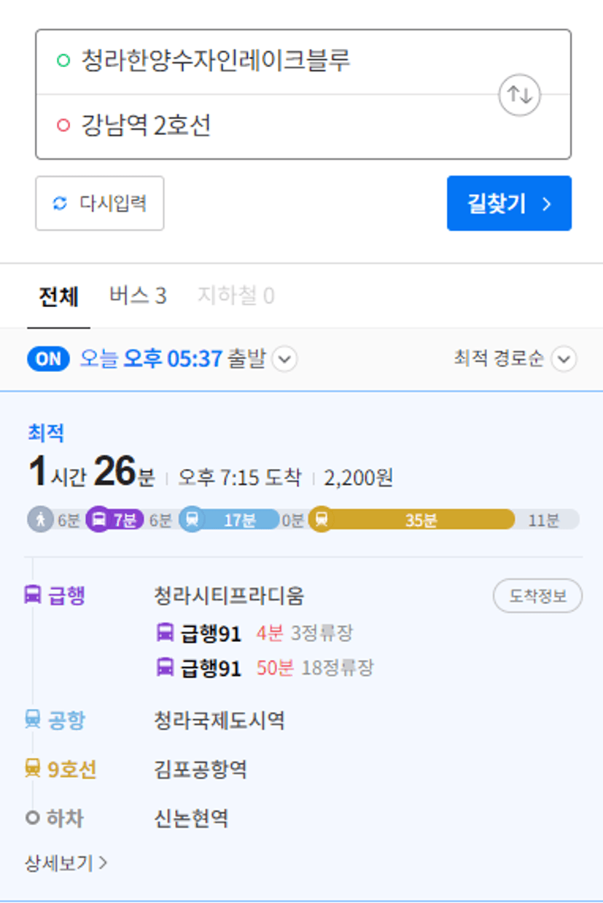Click the 35분 gold route segment
This screenshot has width=603, height=903.
click(x=412, y=520)
